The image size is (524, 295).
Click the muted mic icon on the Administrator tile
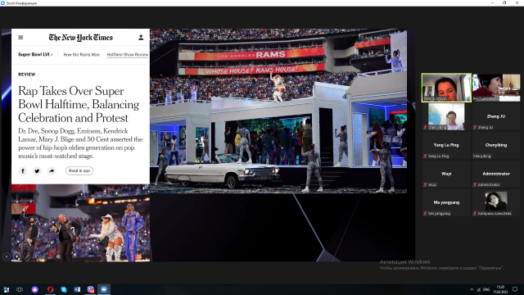(x=475, y=185)
